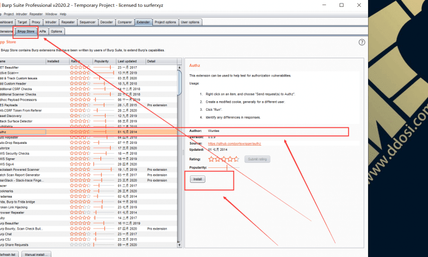
Task: Select the Browser Repeater row
Action: pos(88,212)
